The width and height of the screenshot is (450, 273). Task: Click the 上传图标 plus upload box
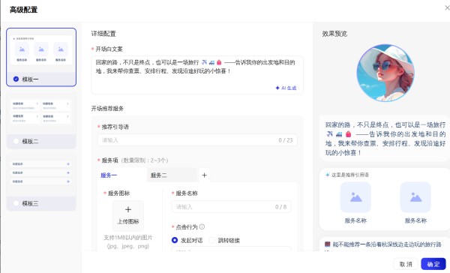(x=128, y=215)
